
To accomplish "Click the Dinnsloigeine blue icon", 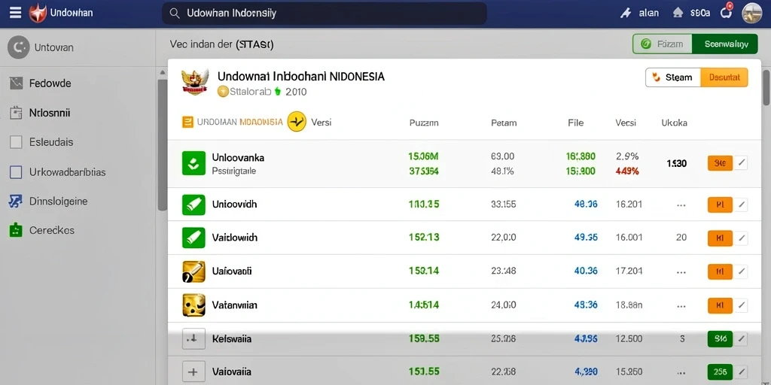I will [15, 201].
